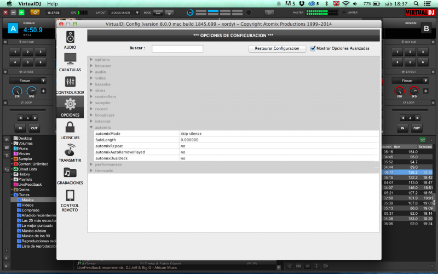Open the CONTROLADOR section
This screenshot has width=438, height=274.
click(70, 85)
